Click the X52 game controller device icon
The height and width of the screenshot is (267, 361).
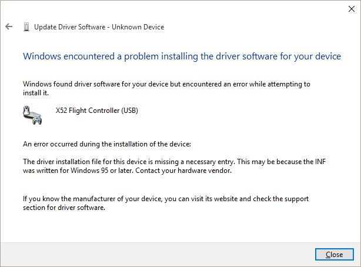click(x=32, y=115)
